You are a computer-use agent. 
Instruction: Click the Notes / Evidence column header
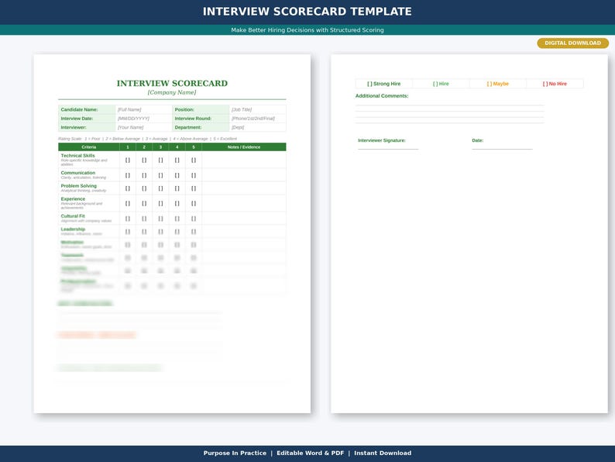tap(244, 147)
